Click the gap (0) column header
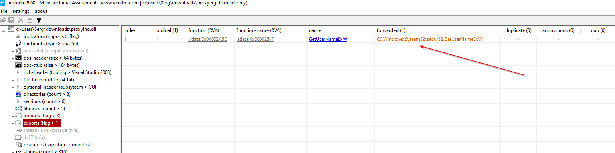Image resolution: width=615 pixels, height=153 pixels. (x=598, y=30)
